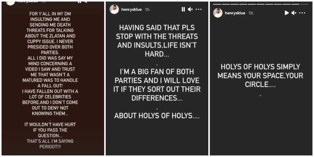Open more options on the middle story
The width and height of the screenshot is (314, 157).
tap(198, 9)
